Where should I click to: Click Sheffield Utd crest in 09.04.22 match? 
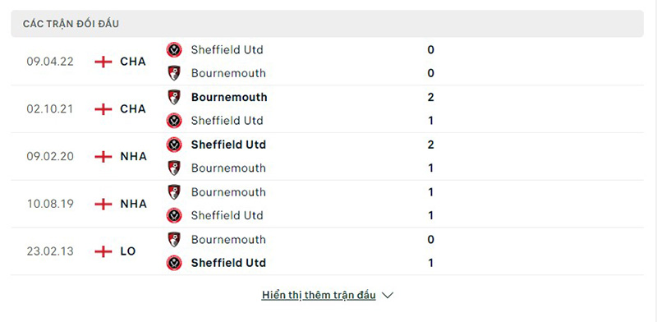(x=174, y=50)
